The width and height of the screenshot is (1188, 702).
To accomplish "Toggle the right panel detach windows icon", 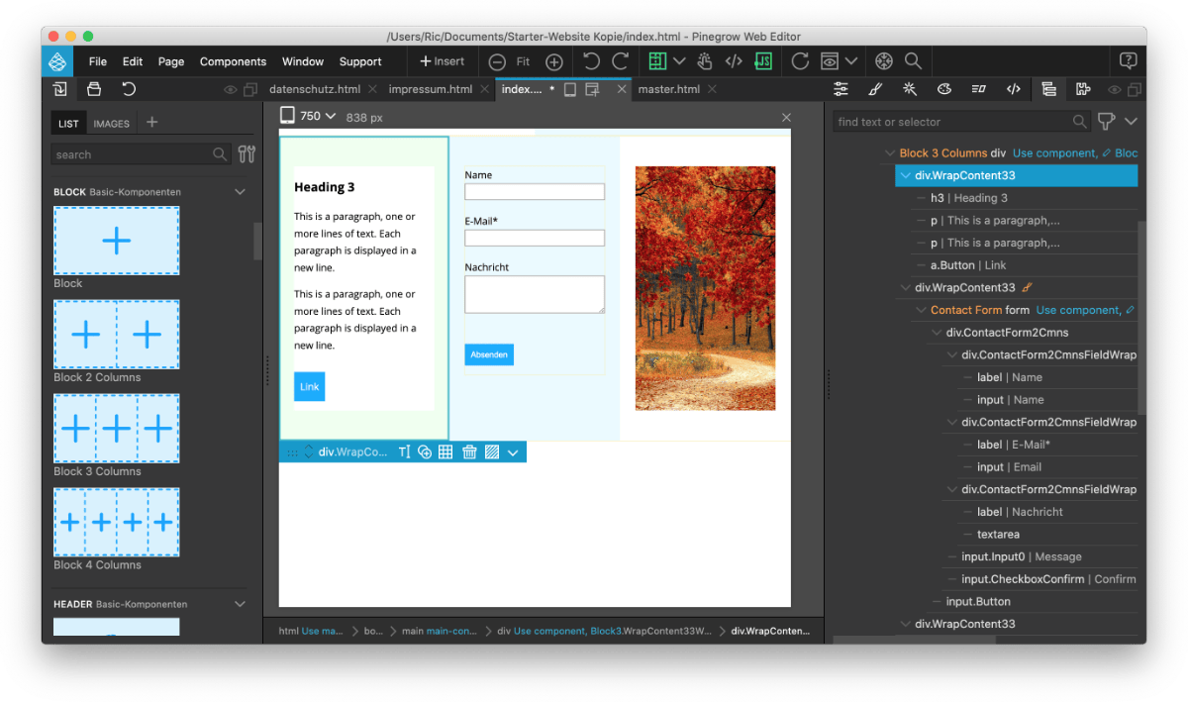I will point(1134,90).
